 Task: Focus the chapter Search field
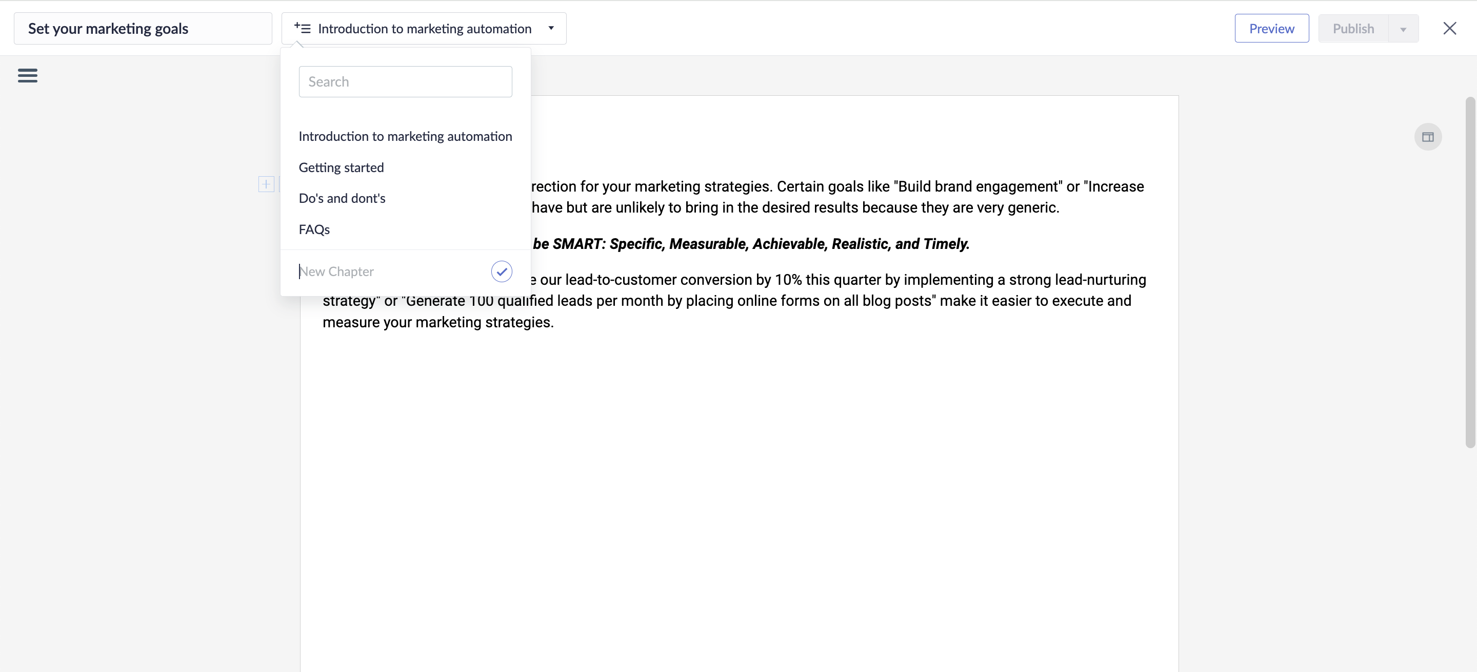pyautogui.click(x=405, y=82)
